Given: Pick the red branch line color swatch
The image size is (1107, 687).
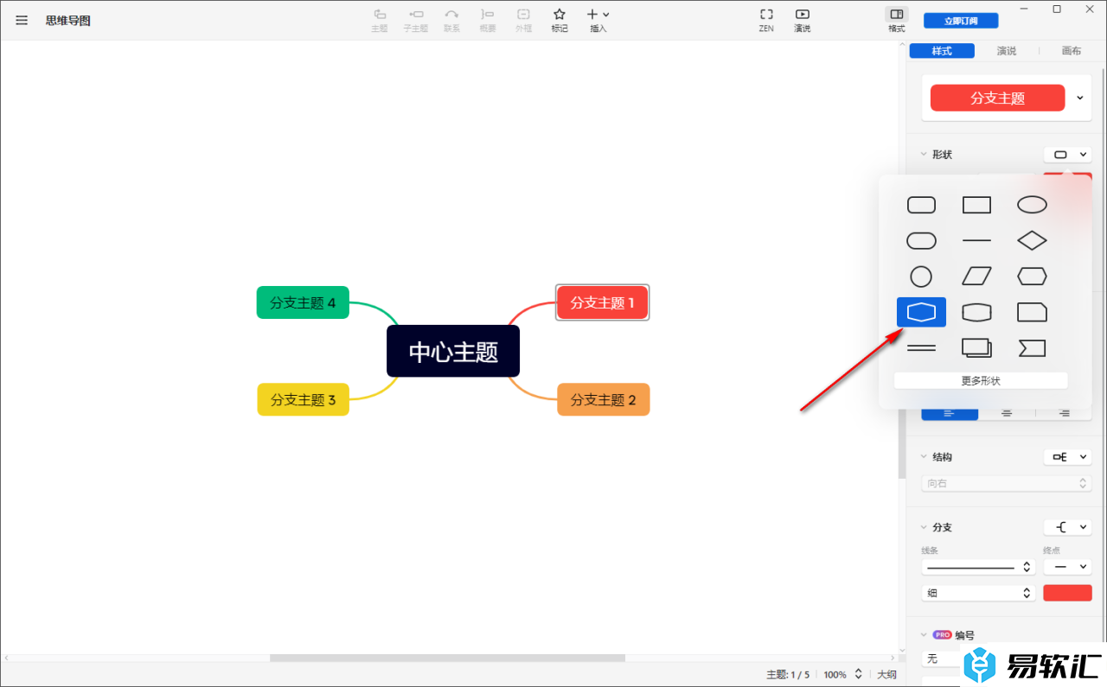Looking at the screenshot, I should tap(1068, 593).
